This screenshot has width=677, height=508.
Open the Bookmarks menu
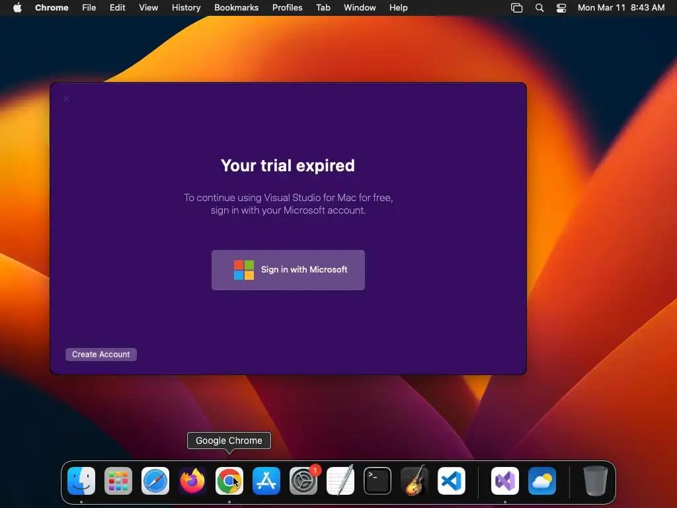tap(236, 8)
